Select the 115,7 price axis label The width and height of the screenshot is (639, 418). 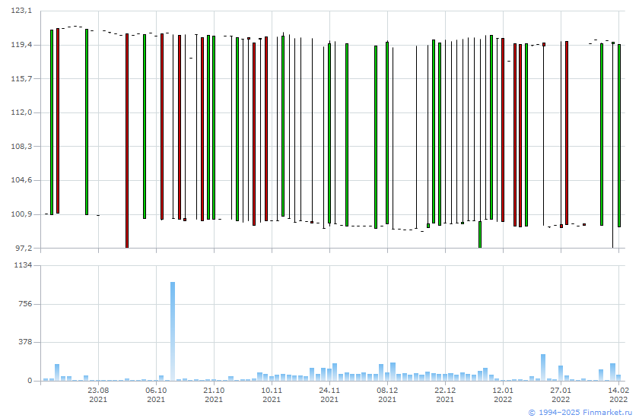click(x=21, y=78)
